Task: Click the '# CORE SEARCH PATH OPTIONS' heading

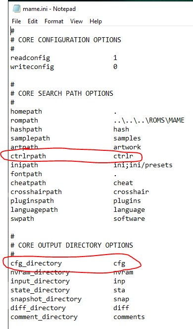Action: pos(62,93)
